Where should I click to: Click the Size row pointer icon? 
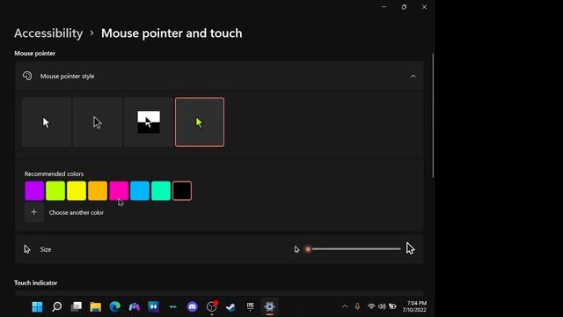(27, 249)
